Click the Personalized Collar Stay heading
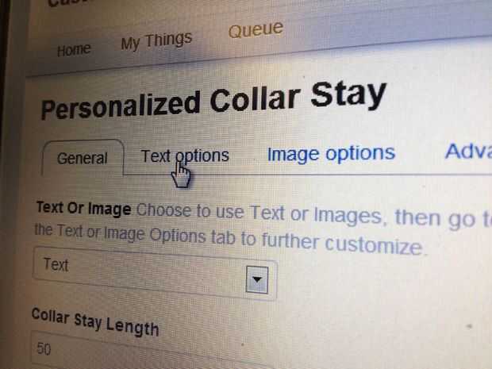The width and height of the screenshot is (492, 369). [x=213, y=101]
